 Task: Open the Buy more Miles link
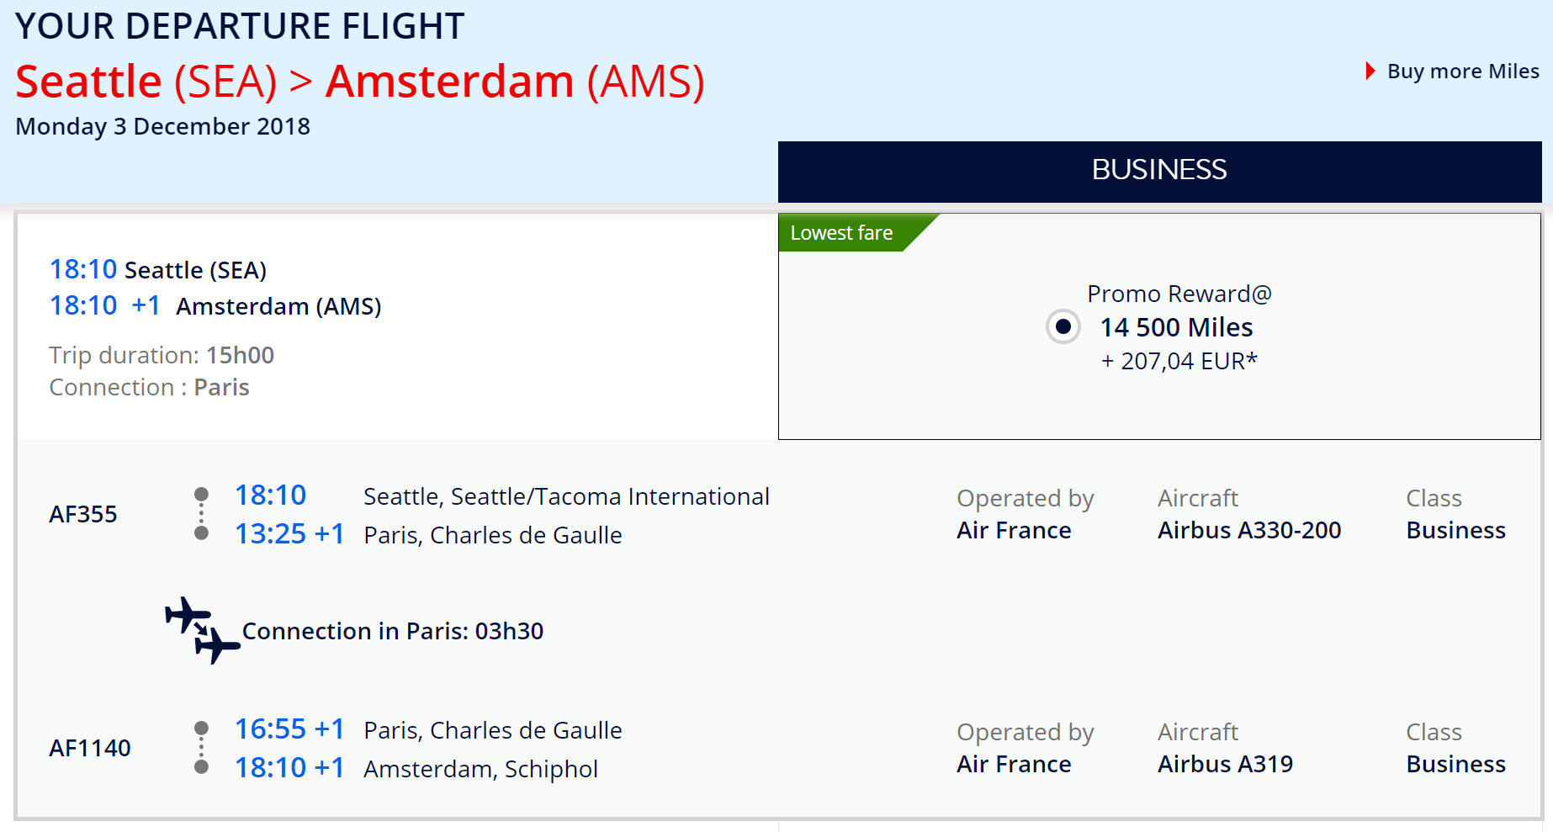pyautogui.click(x=1462, y=72)
